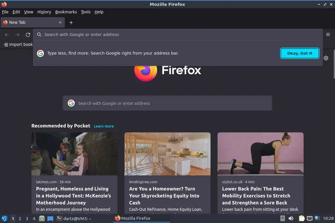
Task: Click the Type less, find more tip text
Action: [113, 53]
